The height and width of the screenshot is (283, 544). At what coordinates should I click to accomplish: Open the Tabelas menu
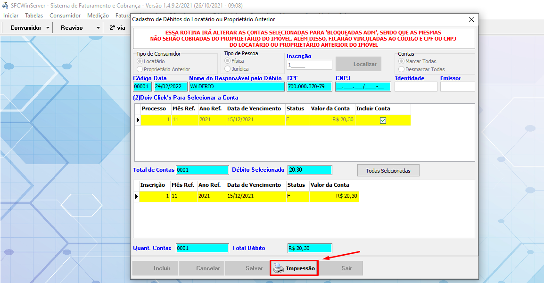[x=34, y=16]
